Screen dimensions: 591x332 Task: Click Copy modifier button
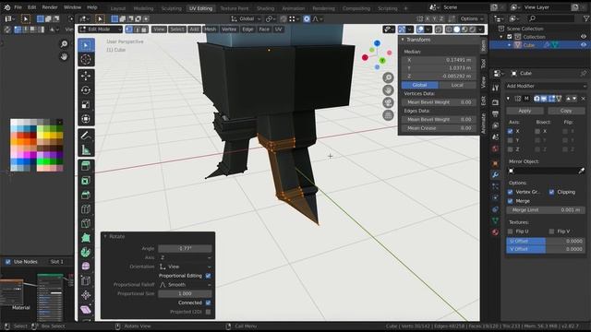pos(566,111)
